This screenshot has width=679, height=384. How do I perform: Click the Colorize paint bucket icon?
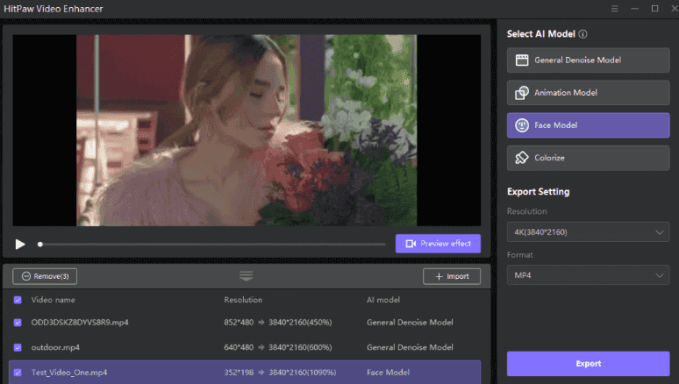(x=522, y=158)
